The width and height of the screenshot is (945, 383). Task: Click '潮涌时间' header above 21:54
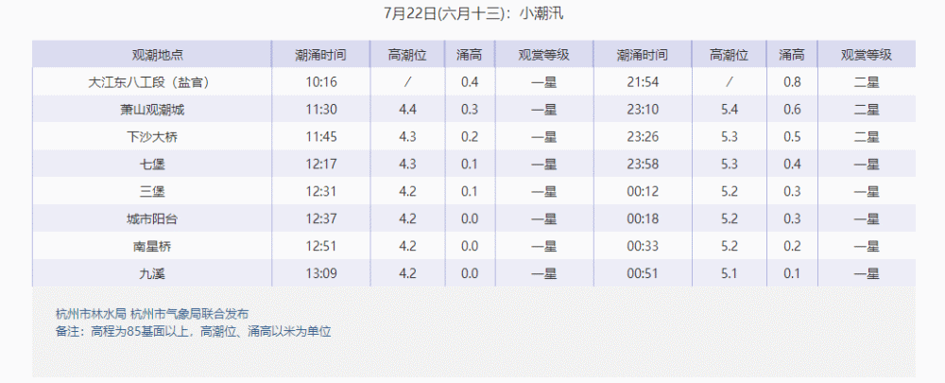click(643, 56)
